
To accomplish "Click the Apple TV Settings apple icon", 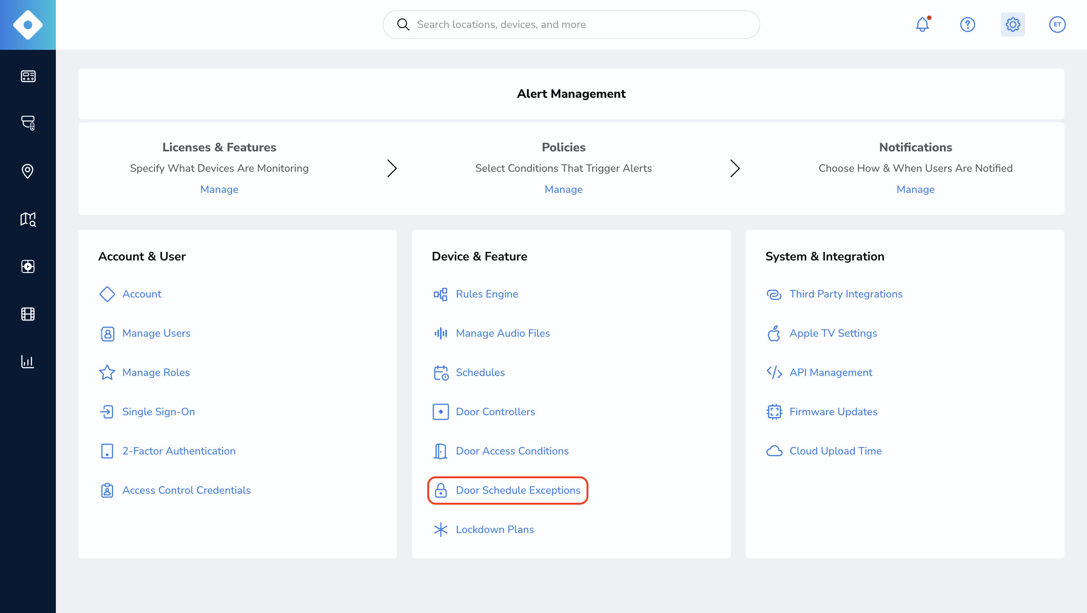I will (x=774, y=333).
